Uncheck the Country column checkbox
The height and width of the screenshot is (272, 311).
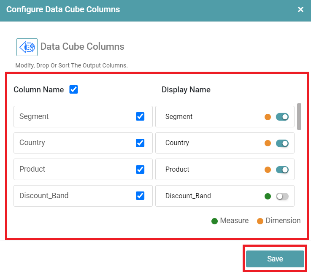click(140, 143)
